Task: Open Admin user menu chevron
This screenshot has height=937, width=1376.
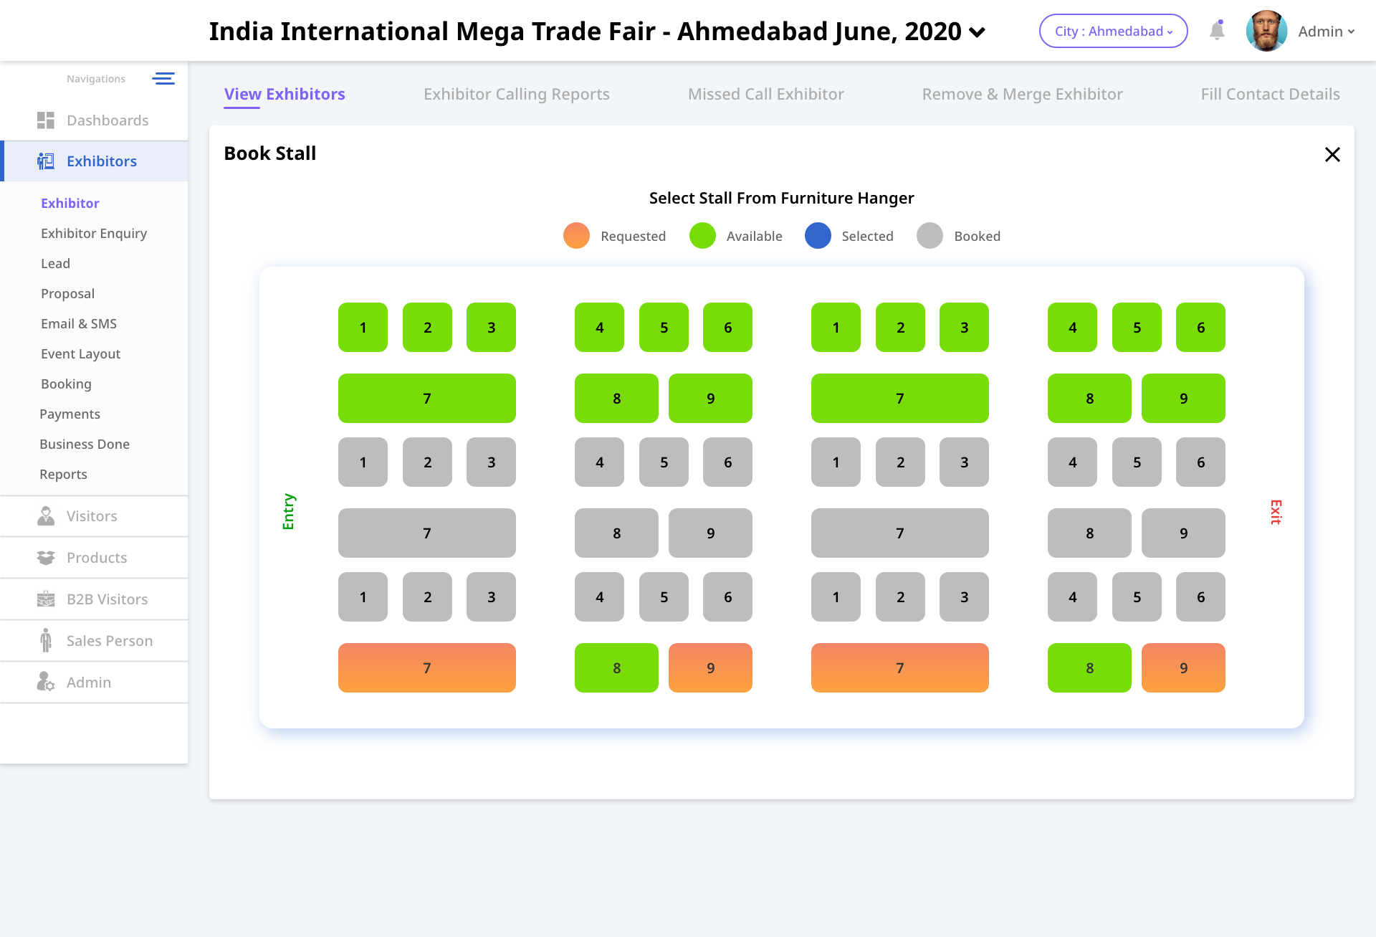Action: pos(1351,32)
